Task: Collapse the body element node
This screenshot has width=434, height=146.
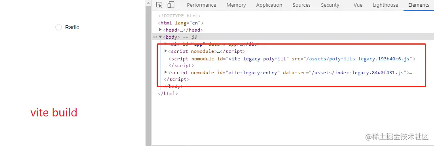Action: pyautogui.click(x=160, y=37)
